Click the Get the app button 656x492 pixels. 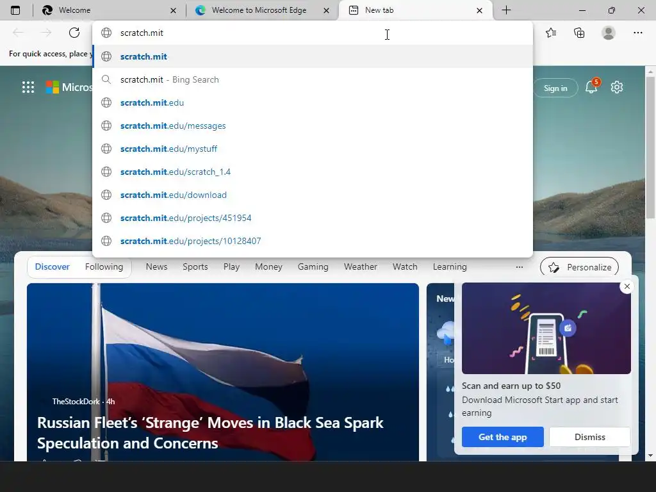(x=502, y=437)
